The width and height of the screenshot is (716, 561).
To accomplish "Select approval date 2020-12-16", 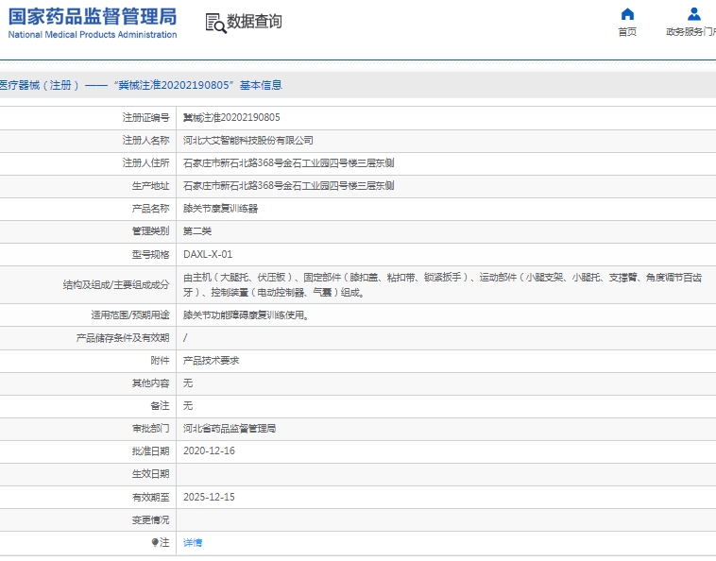I will pyautogui.click(x=209, y=451).
